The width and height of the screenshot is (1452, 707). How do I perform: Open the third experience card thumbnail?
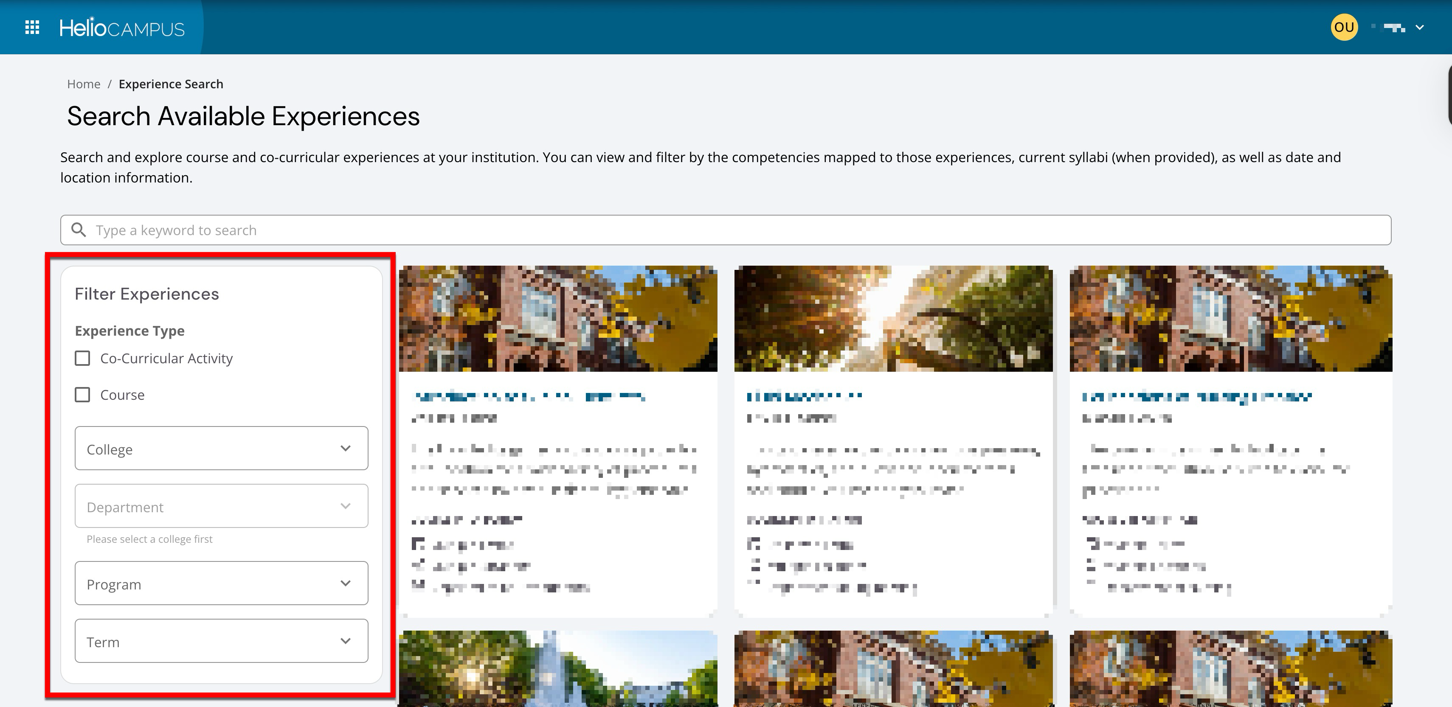[1230, 318]
